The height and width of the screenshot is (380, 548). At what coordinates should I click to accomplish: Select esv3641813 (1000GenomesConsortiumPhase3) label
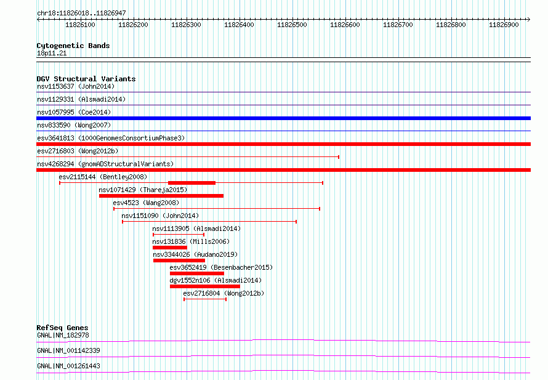[x=111, y=138]
